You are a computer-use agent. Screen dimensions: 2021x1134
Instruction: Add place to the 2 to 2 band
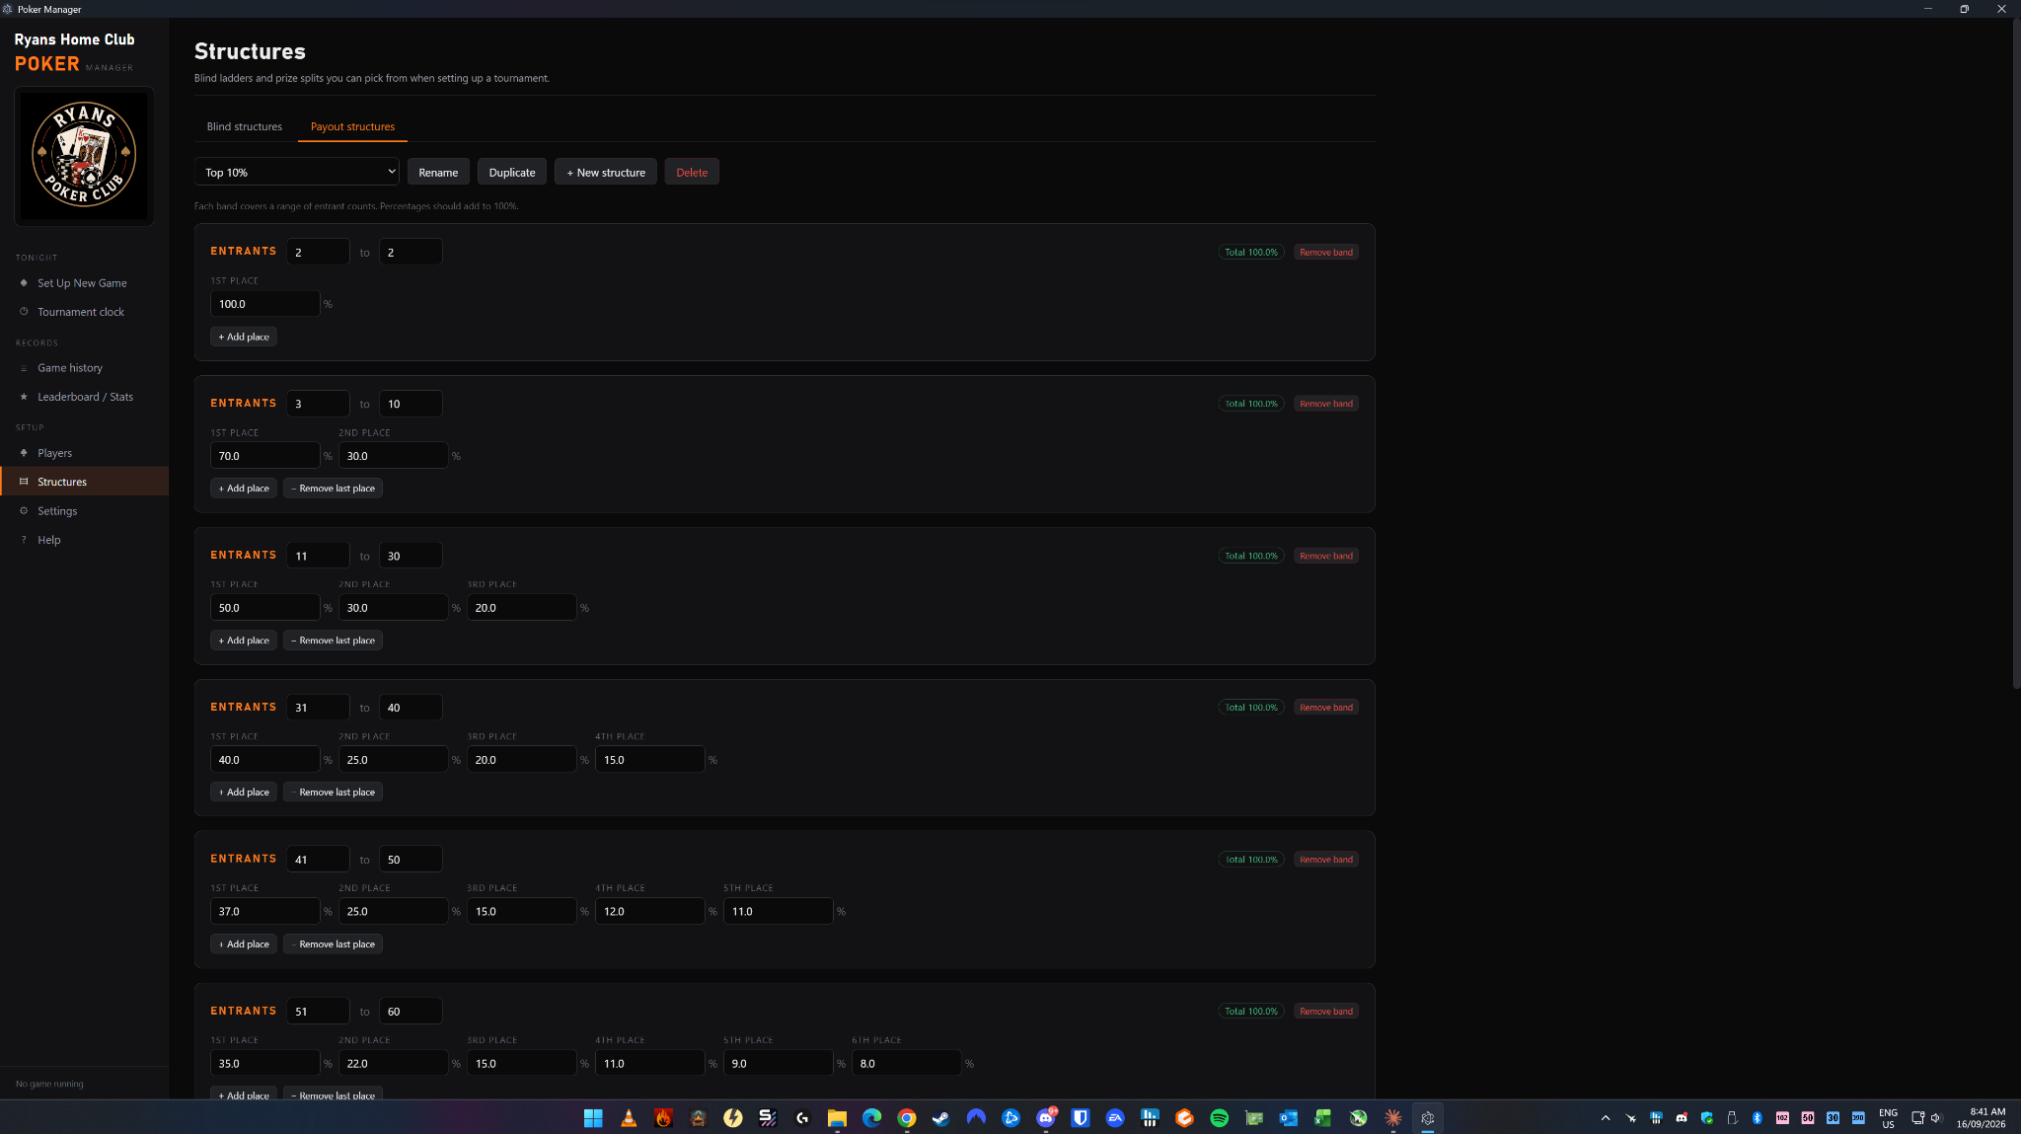click(x=244, y=337)
